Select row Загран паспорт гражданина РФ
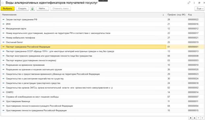205x120 pixels. click(102, 20)
